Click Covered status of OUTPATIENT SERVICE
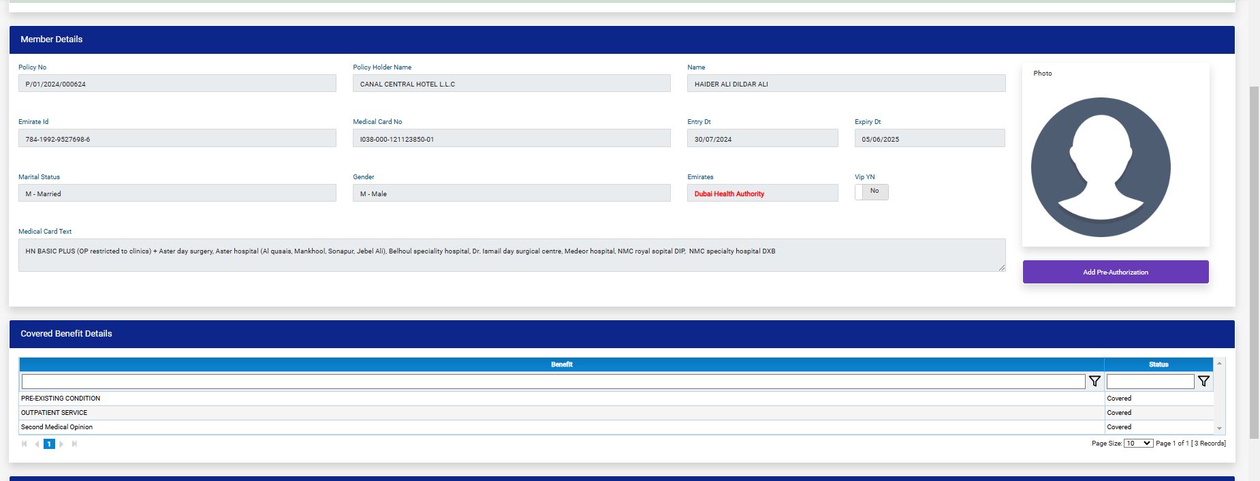The image size is (1260, 481). pos(1119,413)
